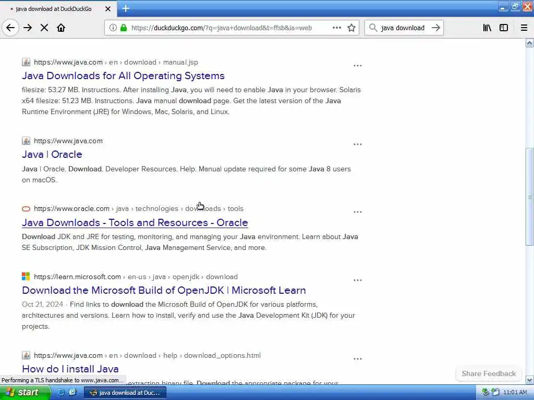Open Java Downloads - Tools and Resources - Oracle
Screen dimensions: 534x400
point(135,222)
